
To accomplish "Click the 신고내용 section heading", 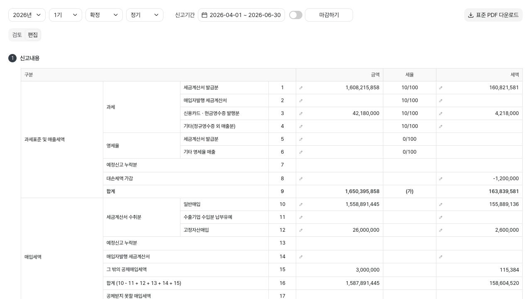I will (30, 58).
